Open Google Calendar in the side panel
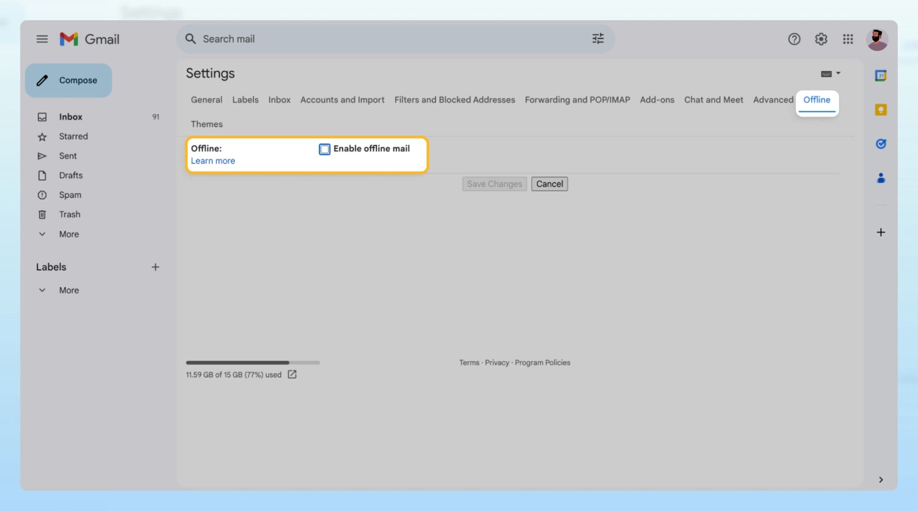 coord(880,75)
